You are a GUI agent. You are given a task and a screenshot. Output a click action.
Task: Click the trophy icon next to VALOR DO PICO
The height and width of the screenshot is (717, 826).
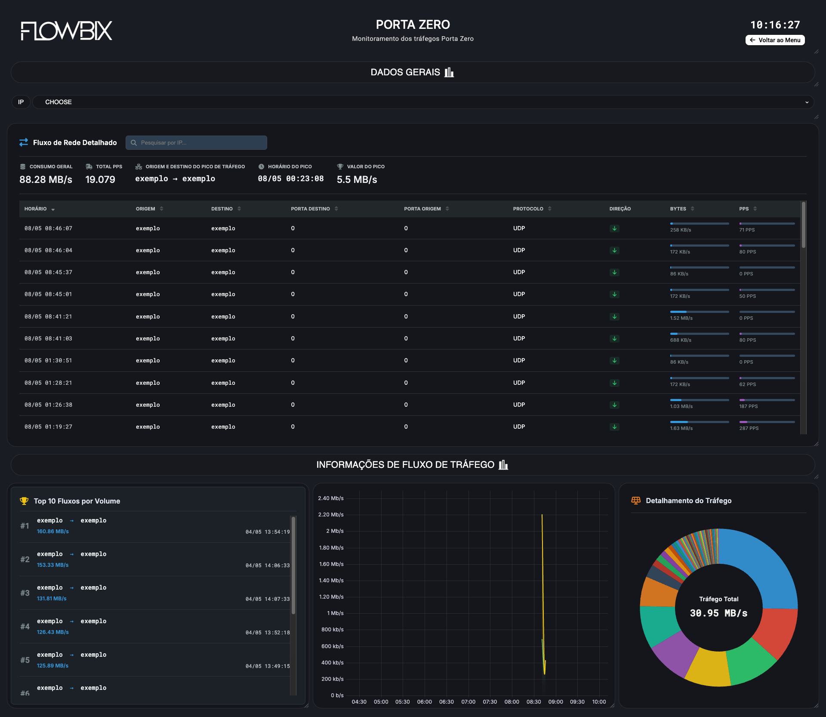[x=340, y=167]
